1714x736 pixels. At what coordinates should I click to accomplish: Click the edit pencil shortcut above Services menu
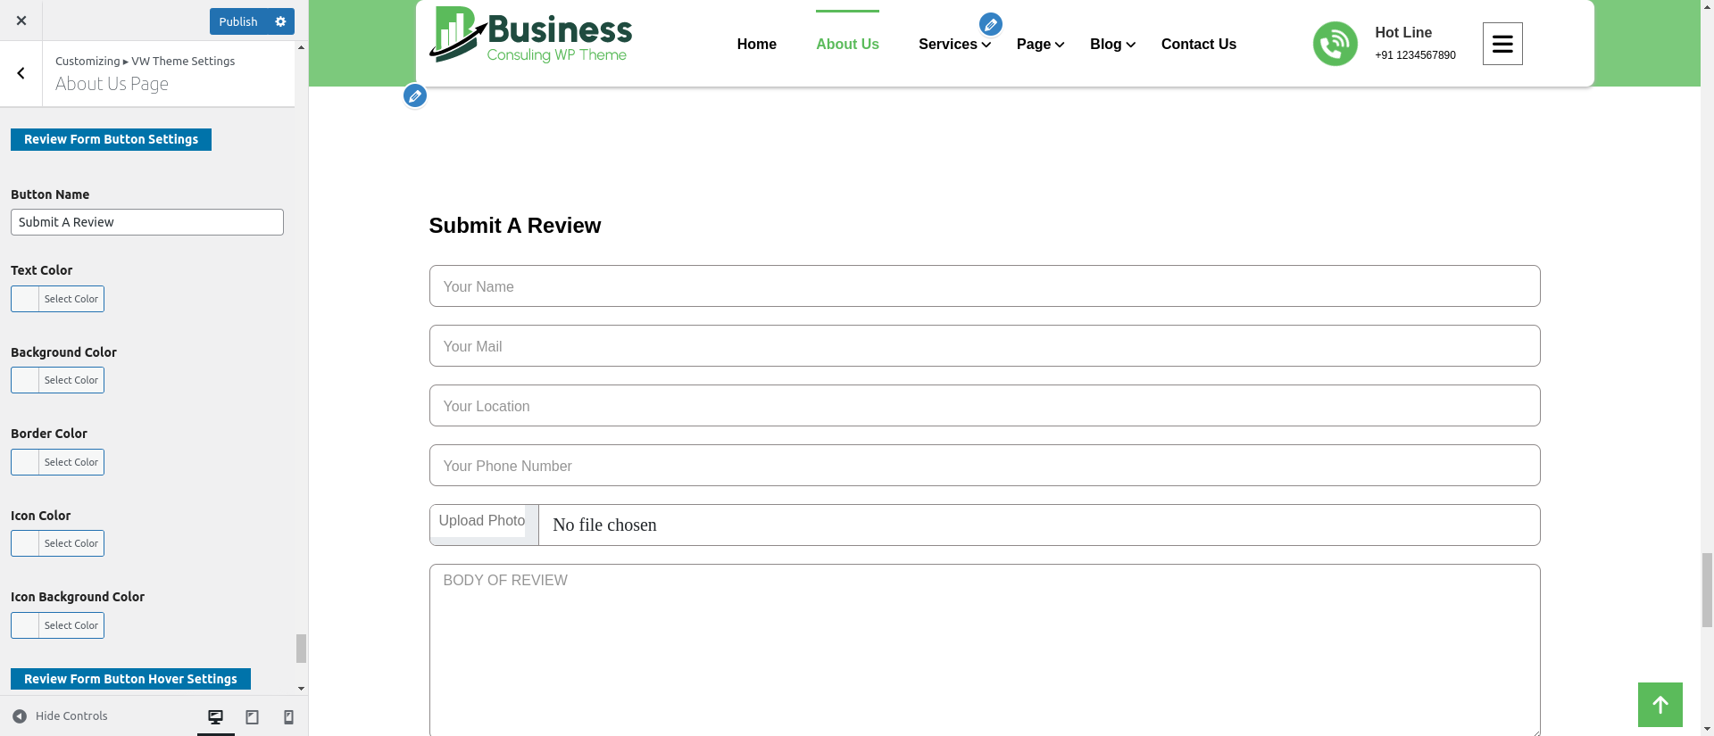pos(990,24)
